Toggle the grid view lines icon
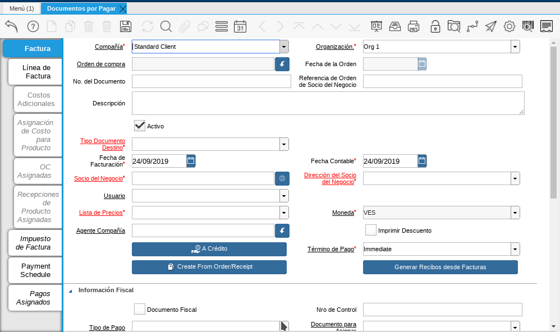The image size is (560, 332). pos(222,26)
